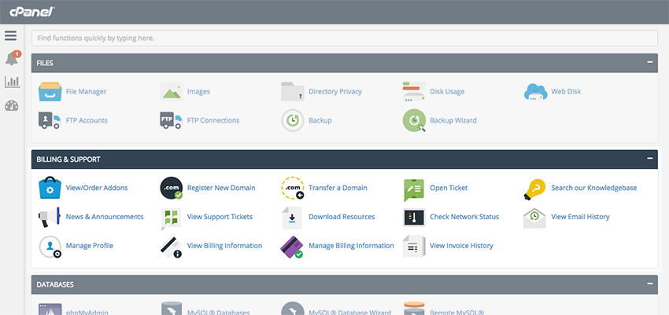Screen dimensions: 669x315
Task: Open the FTP Connections link
Action: 213,120
